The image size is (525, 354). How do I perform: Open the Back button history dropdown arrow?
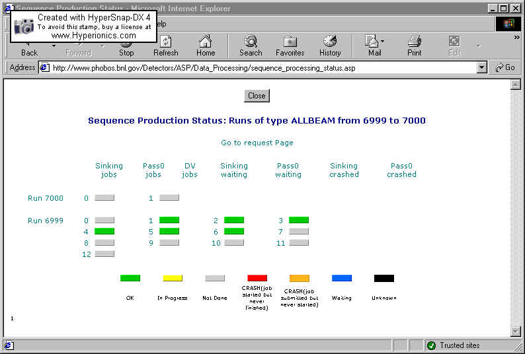(54, 46)
